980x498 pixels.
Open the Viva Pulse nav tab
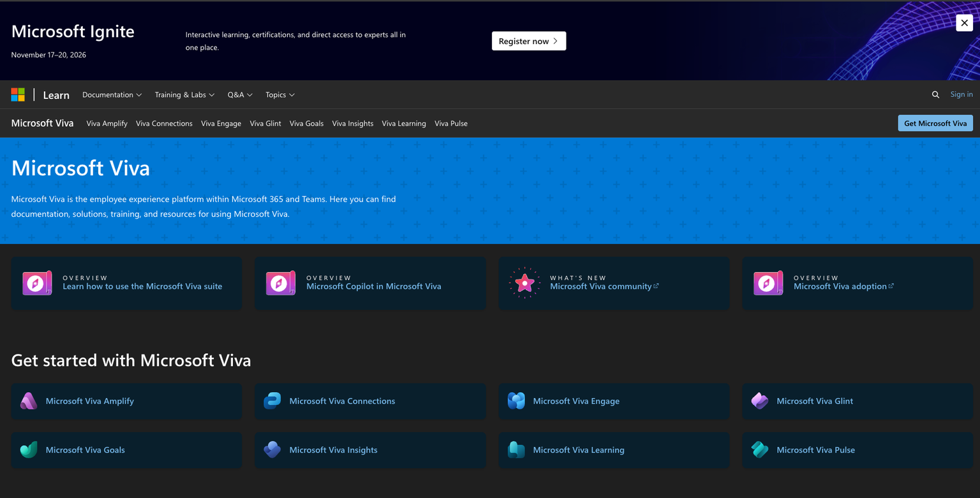tap(451, 123)
